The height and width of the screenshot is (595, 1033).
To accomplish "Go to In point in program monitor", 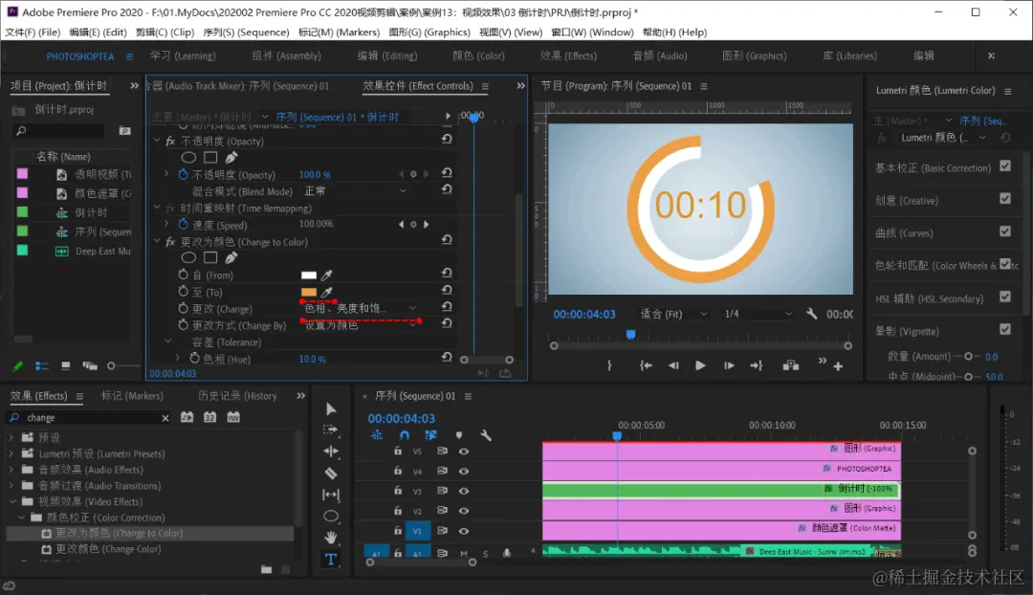I will [646, 365].
